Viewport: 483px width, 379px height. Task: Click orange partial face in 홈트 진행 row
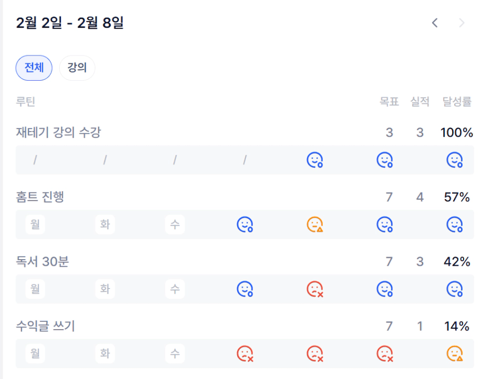click(x=315, y=225)
